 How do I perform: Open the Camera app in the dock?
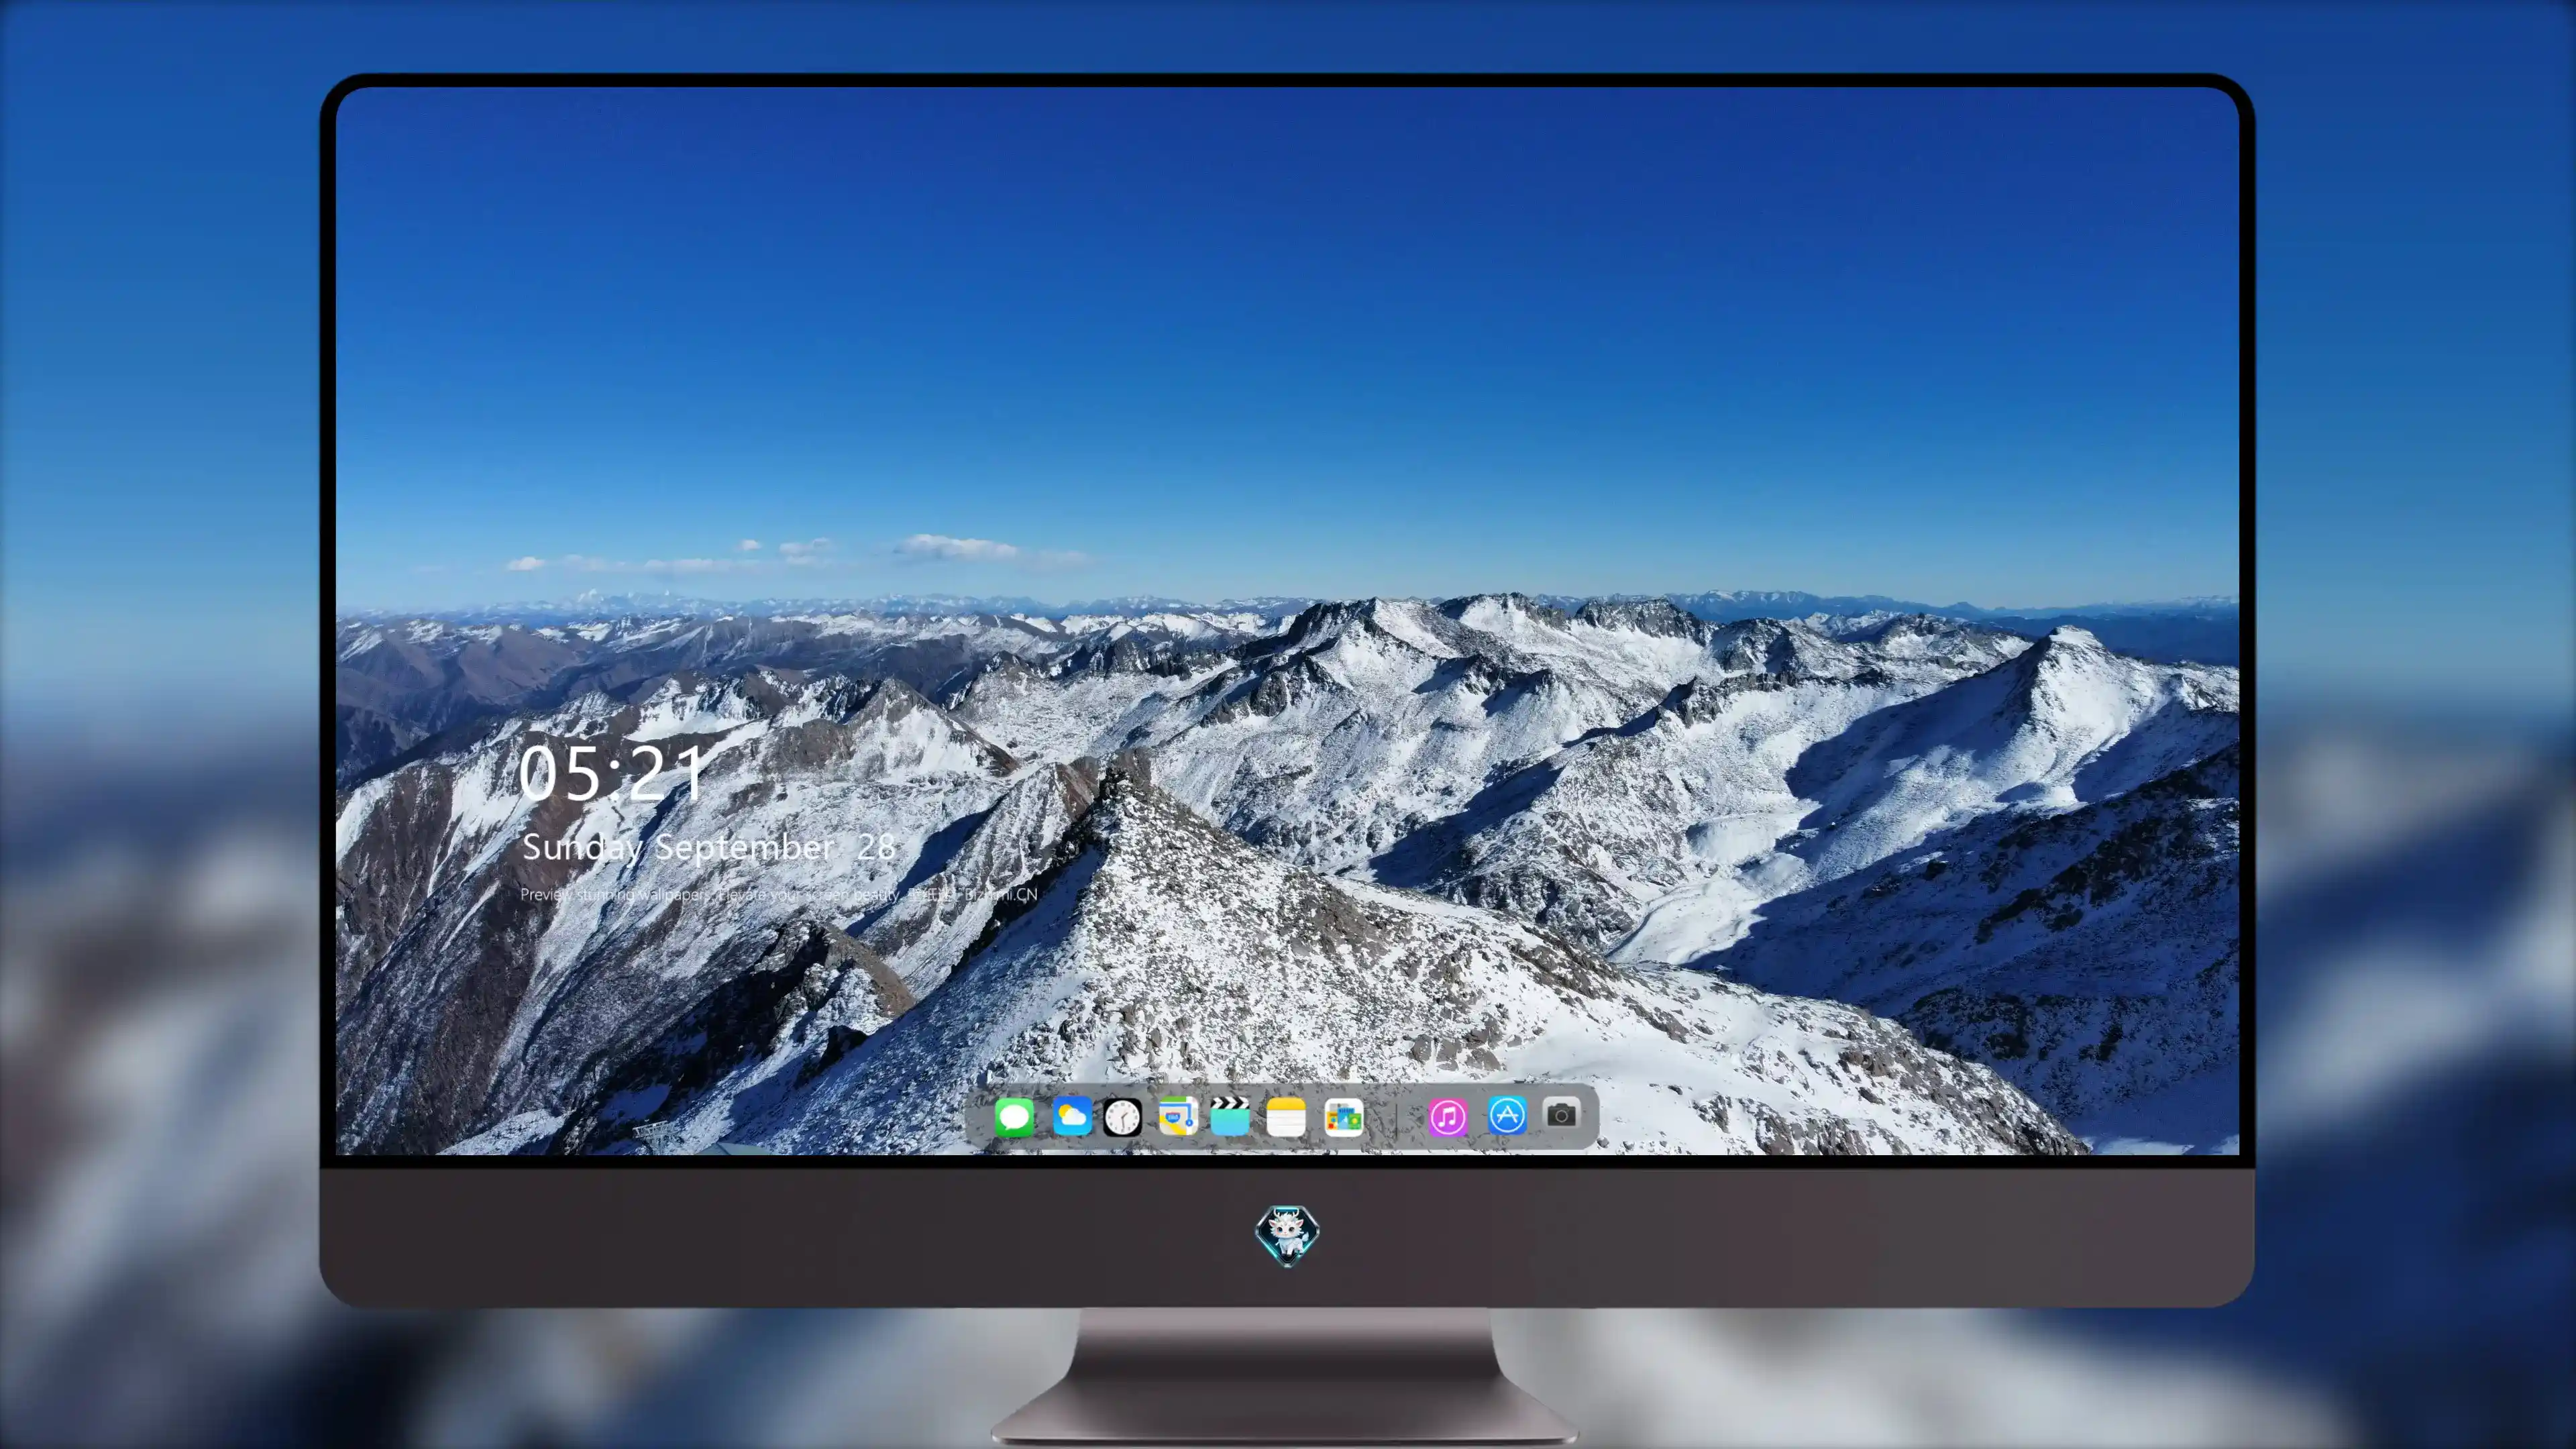1561,1114
